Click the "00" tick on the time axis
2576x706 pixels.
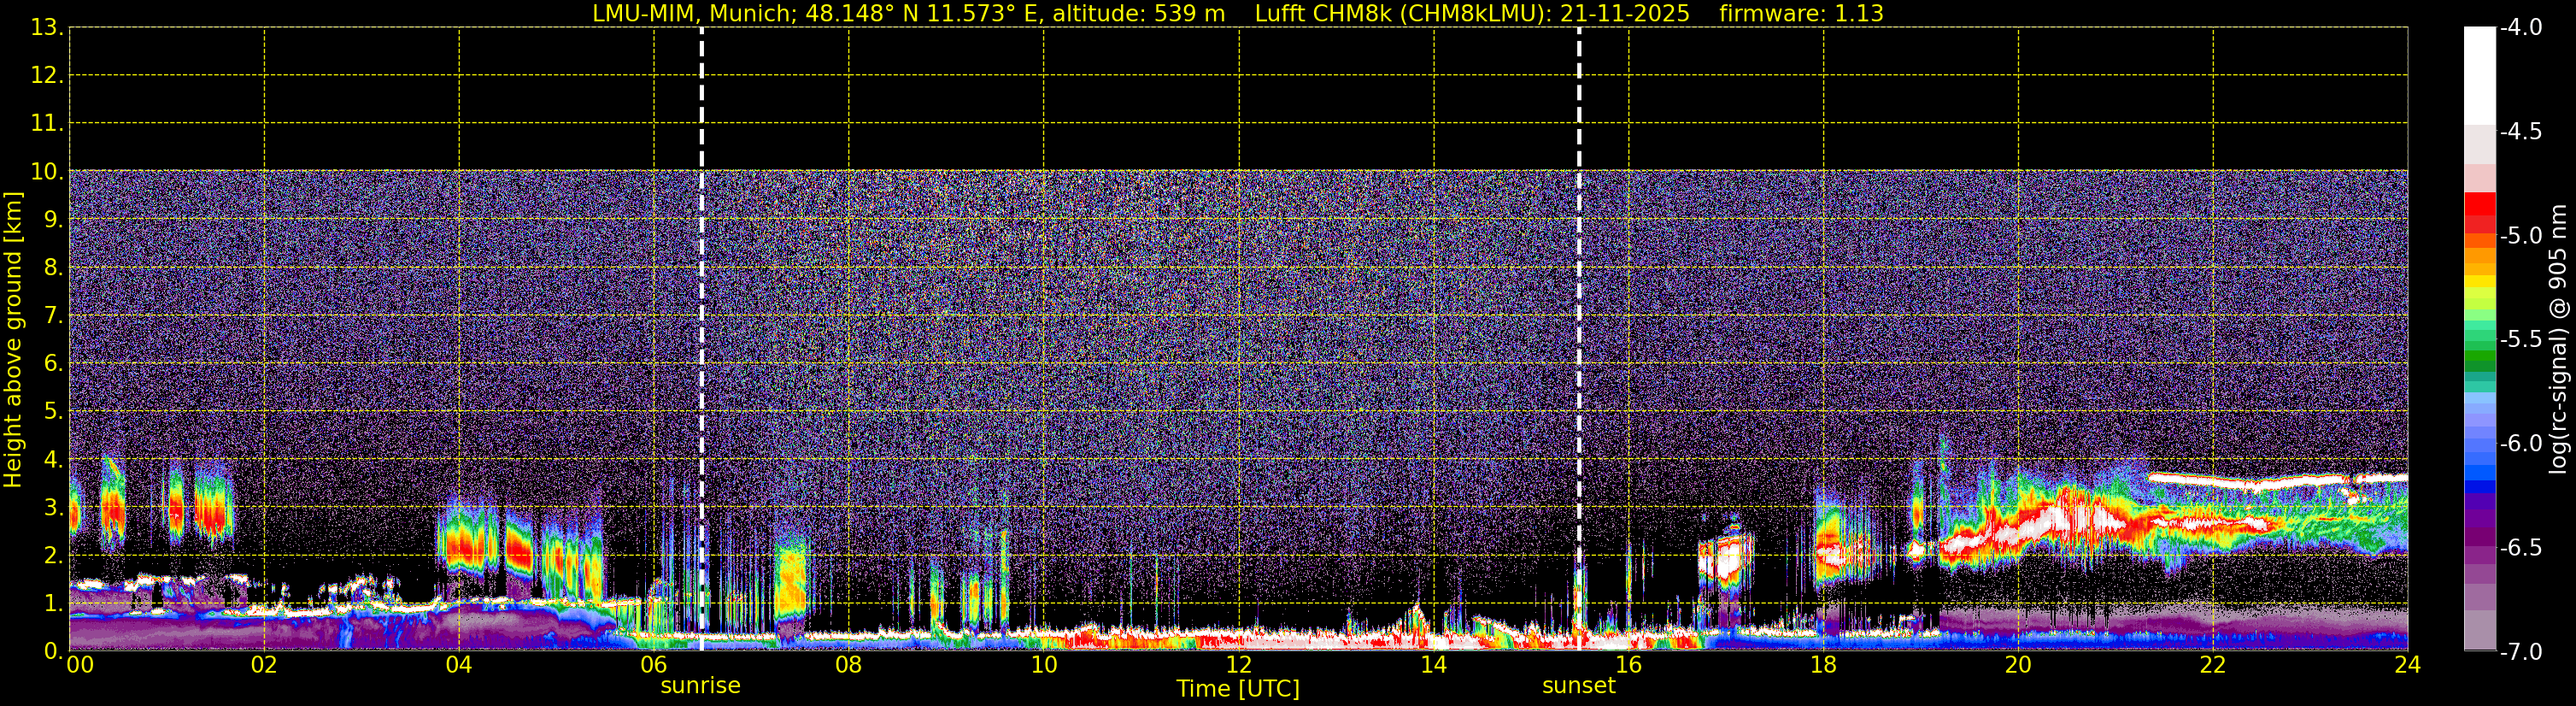click(80, 665)
